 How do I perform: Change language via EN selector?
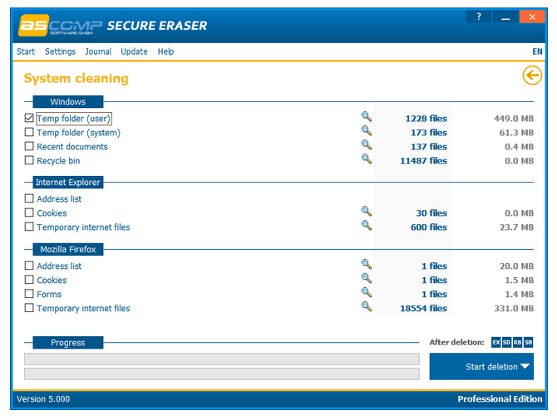(x=537, y=51)
